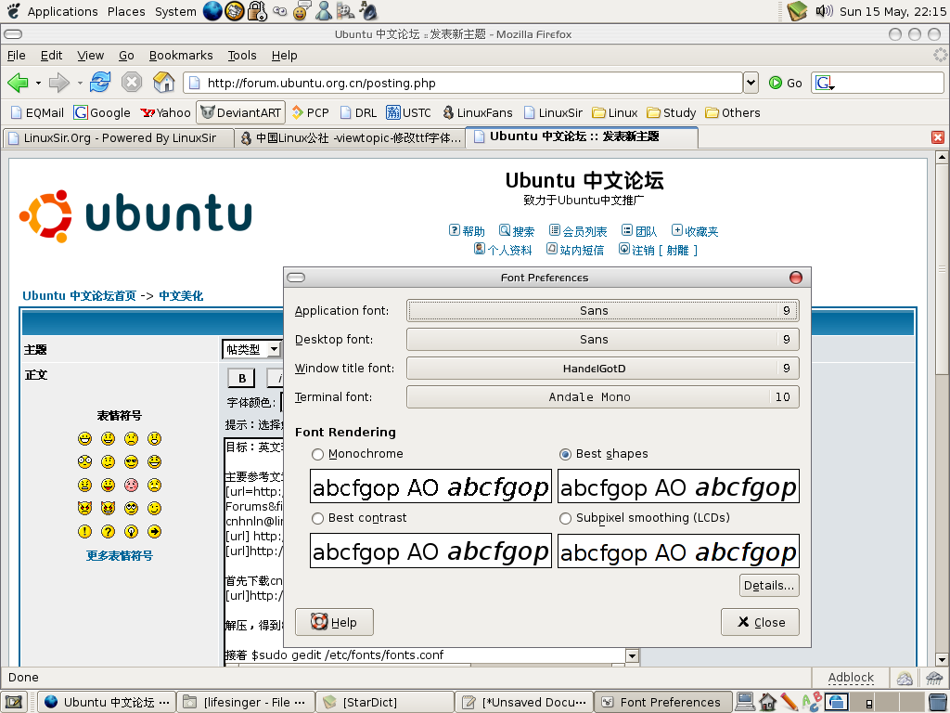Open the volume control speaker icon
Screen dimensions: 950x713
coord(824,11)
